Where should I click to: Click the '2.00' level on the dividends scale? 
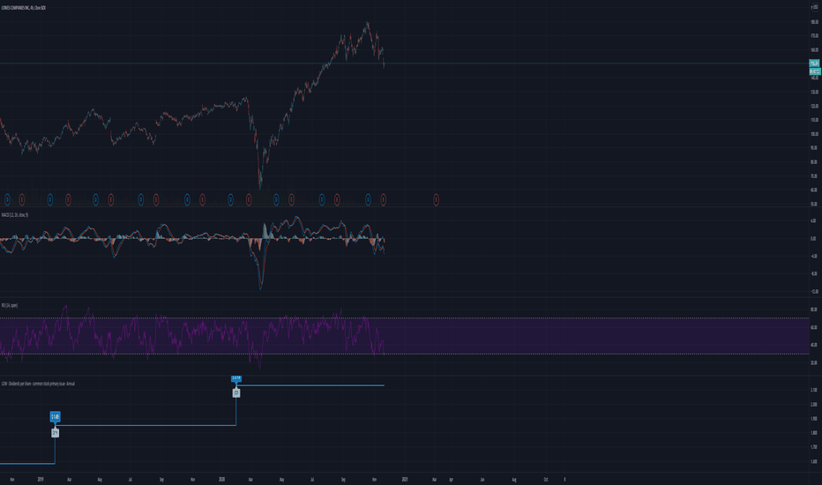click(x=813, y=404)
